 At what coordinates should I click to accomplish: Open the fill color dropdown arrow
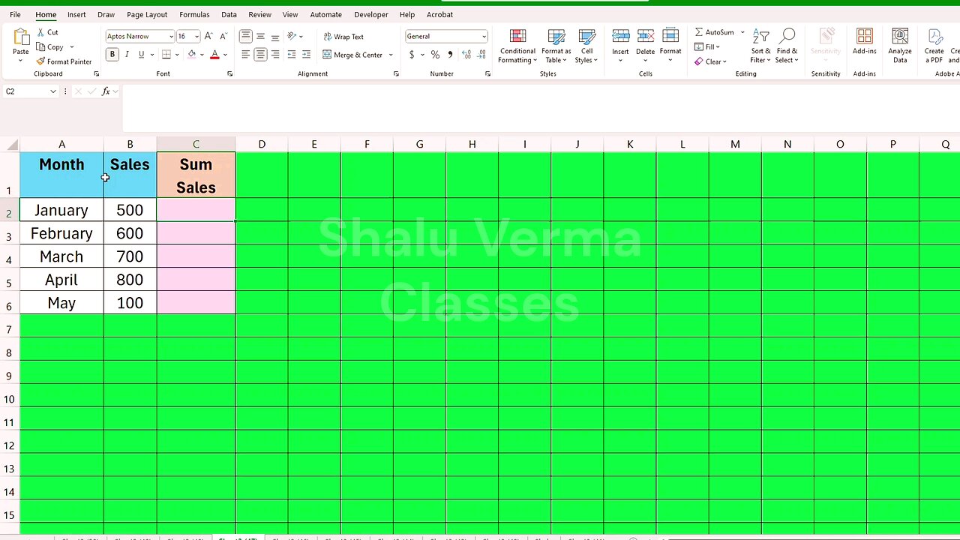click(202, 55)
